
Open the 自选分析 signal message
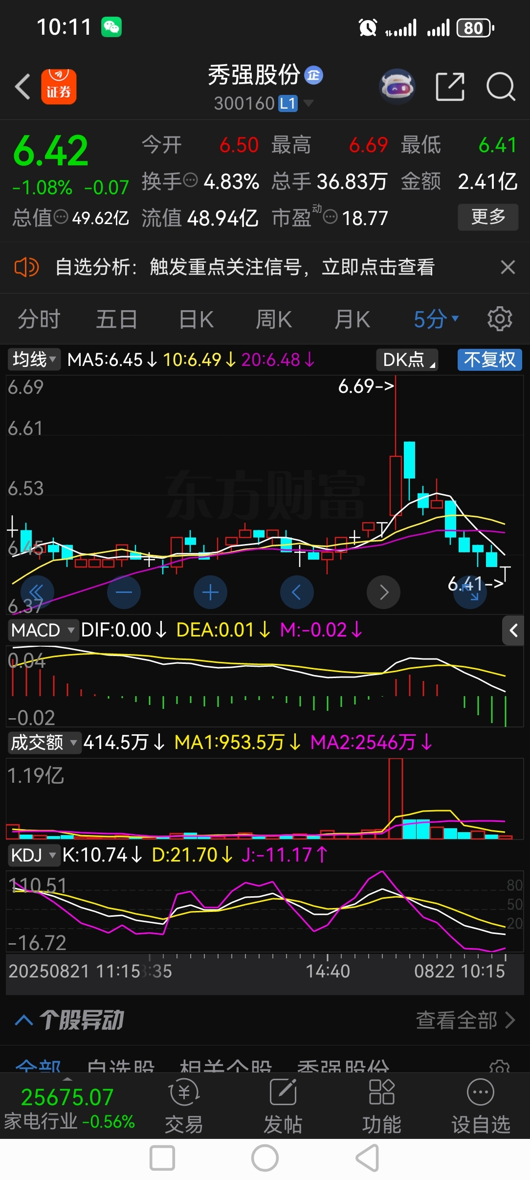coord(245,267)
